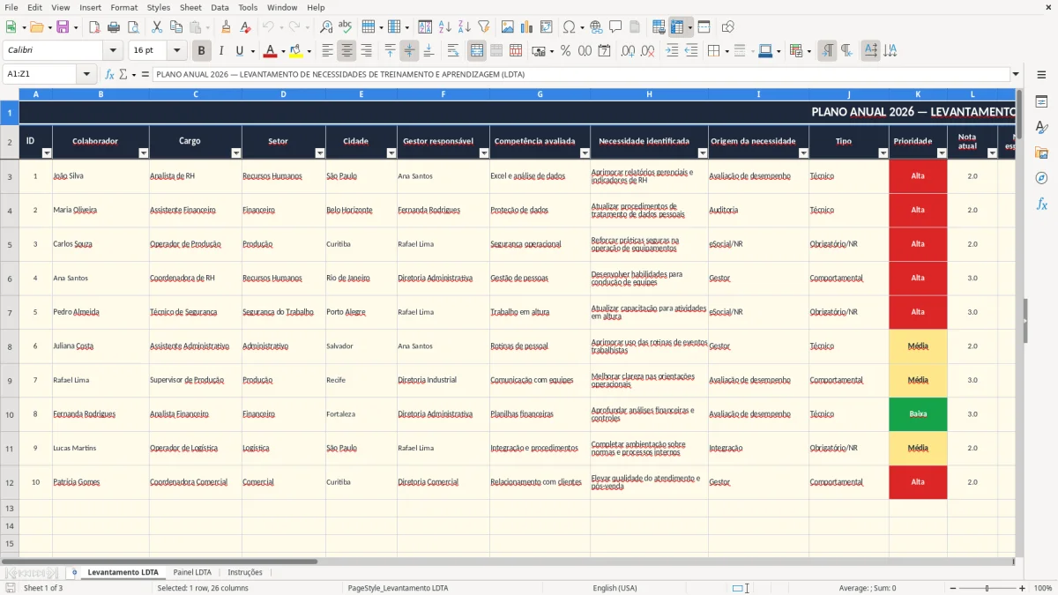The image size is (1058, 595).
Task: Open sidebar Properties icon
Action: [1041, 102]
